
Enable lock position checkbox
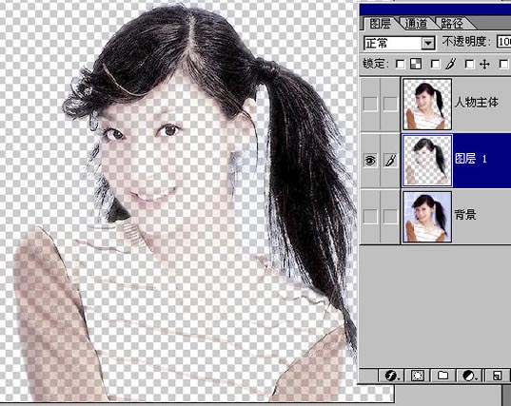[x=469, y=64]
